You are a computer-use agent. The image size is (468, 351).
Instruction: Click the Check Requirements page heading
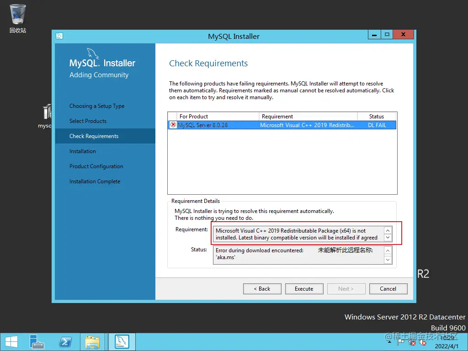[x=208, y=63]
